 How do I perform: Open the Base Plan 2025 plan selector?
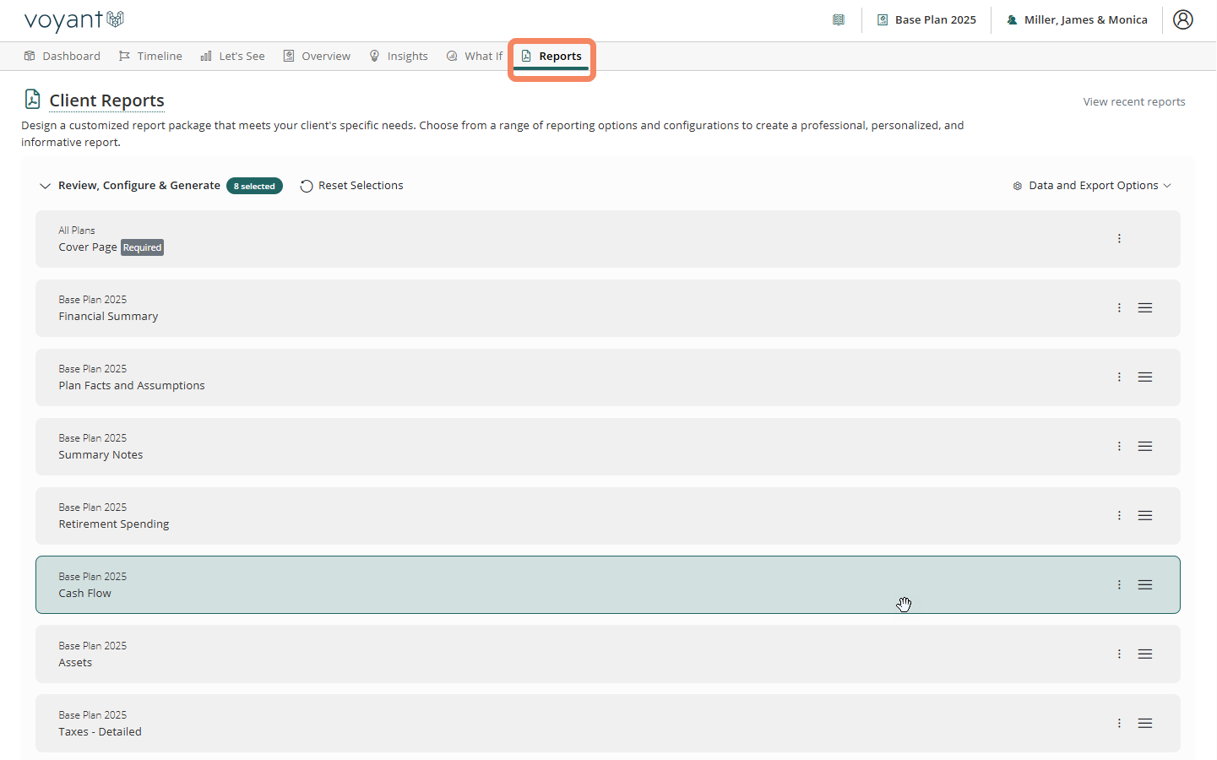click(x=926, y=19)
